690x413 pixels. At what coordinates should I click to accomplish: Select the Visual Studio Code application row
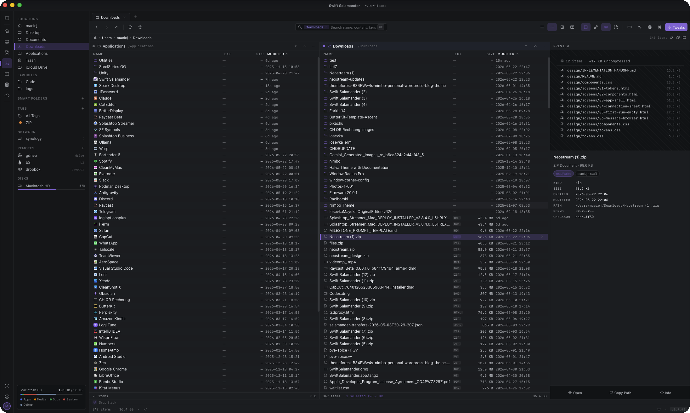coord(204,268)
